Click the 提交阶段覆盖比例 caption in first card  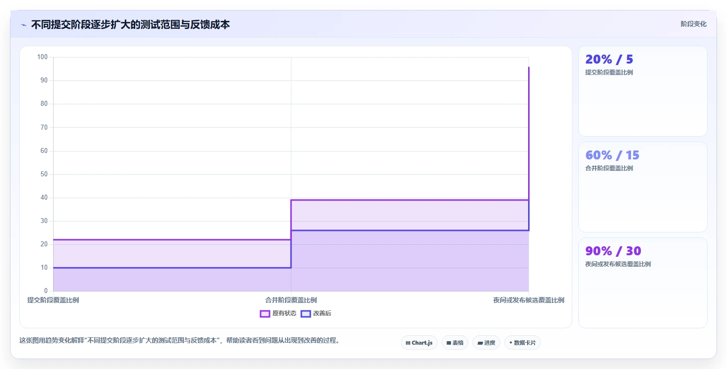point(609,72)
